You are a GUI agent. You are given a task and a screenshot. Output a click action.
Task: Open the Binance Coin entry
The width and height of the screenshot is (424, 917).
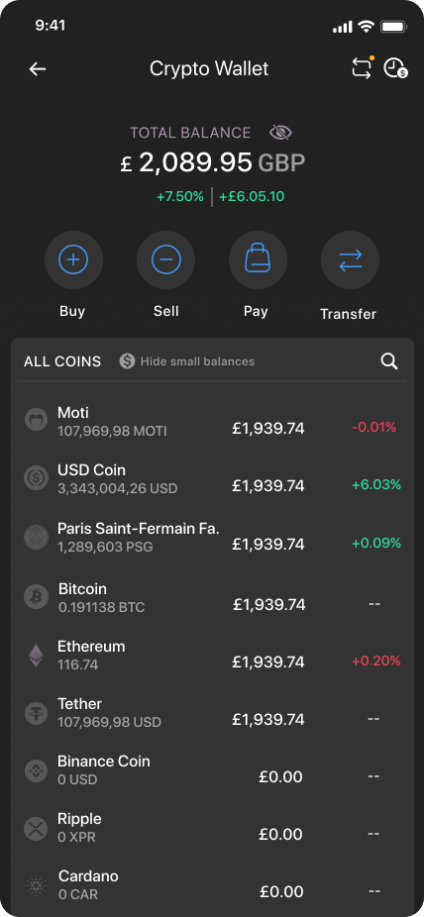[x=212, y=770]
